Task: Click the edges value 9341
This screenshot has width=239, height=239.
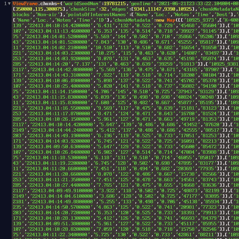Action: [x=139, y=9]
